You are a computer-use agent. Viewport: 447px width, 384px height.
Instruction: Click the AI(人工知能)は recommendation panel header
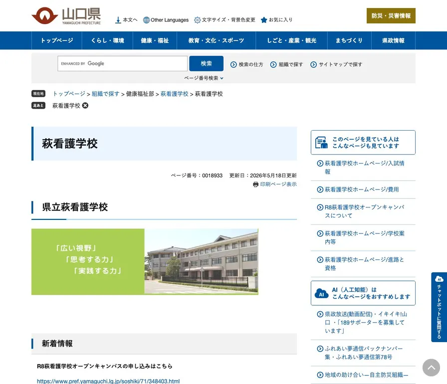(363, 293)
